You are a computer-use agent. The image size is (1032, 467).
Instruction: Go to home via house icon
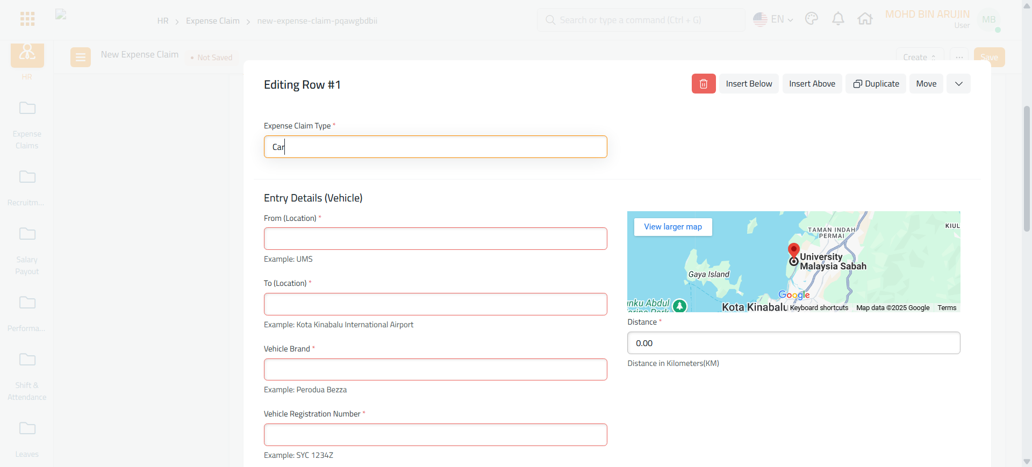click(x=865, y=19)
